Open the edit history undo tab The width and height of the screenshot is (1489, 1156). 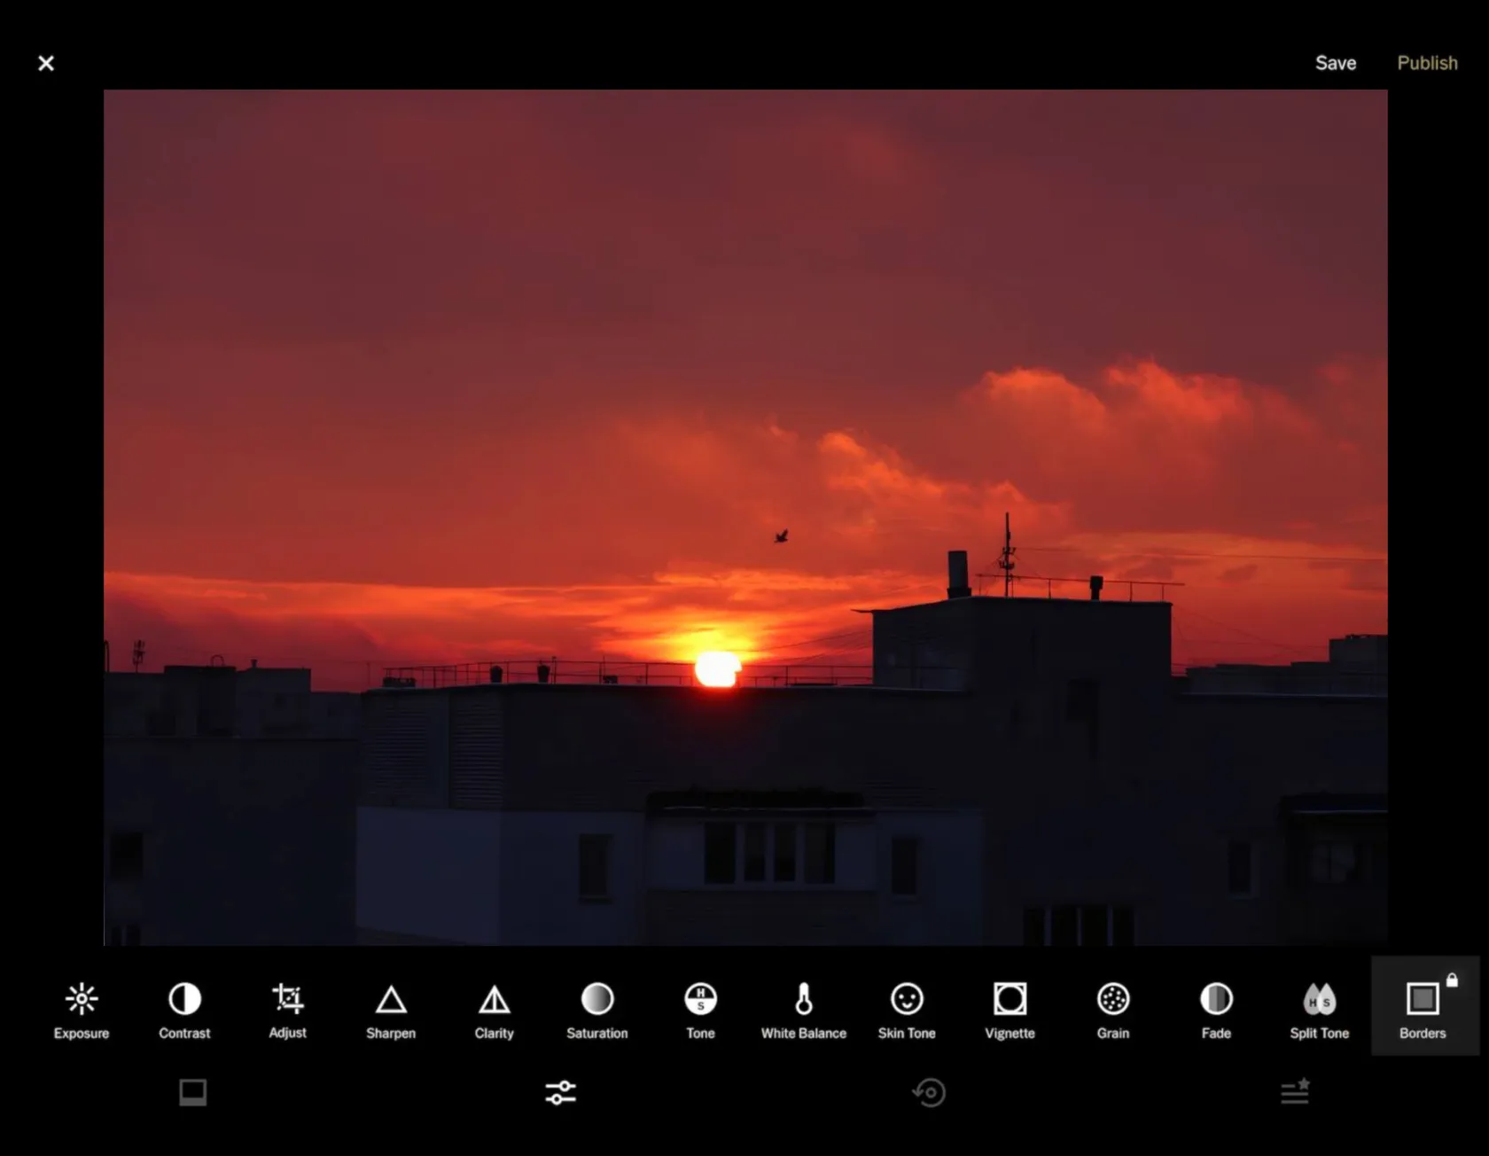[x=929, y=1092]
